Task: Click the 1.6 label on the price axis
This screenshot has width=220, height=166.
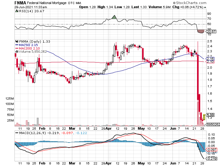Action: click(x=210, y=94)
